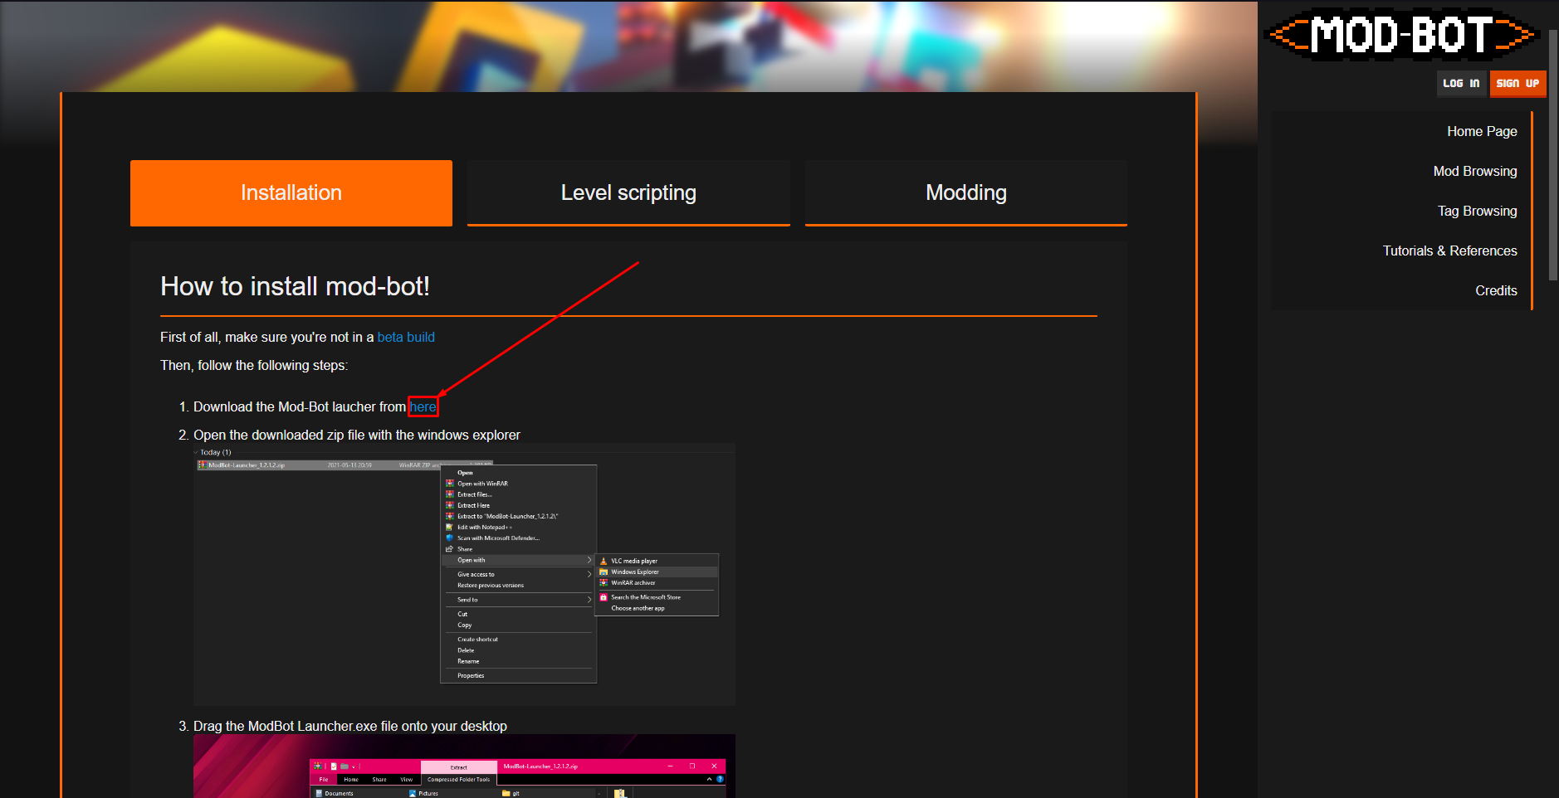Open the step 3 explorer window screenshot

coord(464,766)
